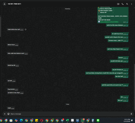Screen dimensions: 135x123
Task: Open contact info for +62 831-7068-6611
Action: [14, 4]
